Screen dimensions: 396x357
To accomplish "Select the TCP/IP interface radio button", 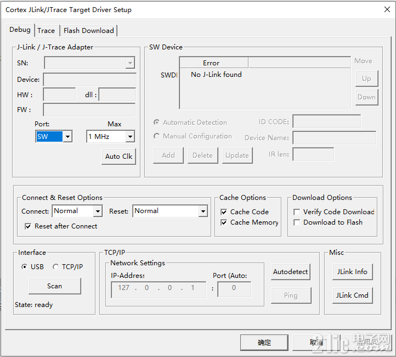I will click(55, 267).
